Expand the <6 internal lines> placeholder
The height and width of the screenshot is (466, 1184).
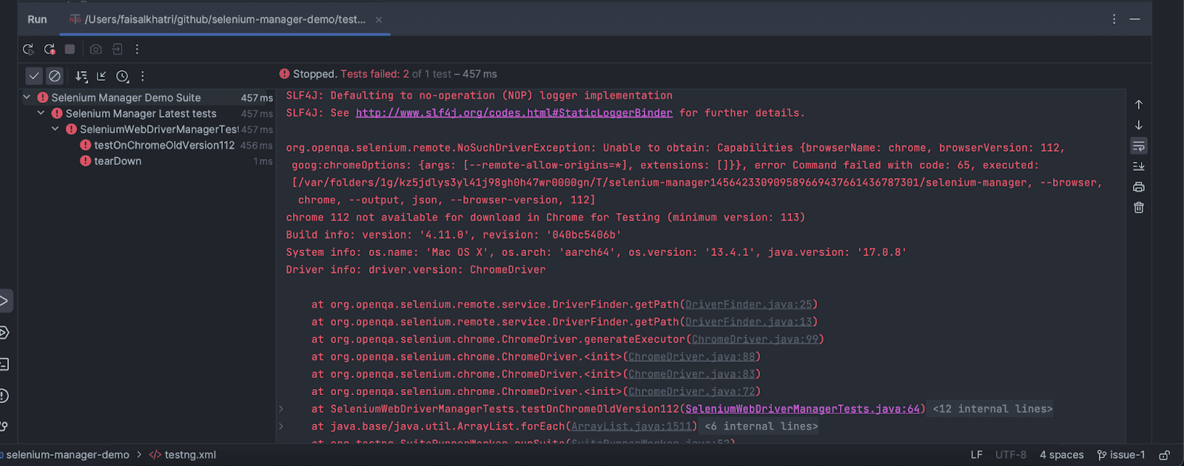tap(761, 427)
